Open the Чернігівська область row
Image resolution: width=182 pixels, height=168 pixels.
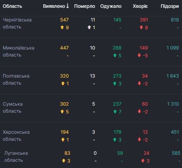click(x=91, y=24)
